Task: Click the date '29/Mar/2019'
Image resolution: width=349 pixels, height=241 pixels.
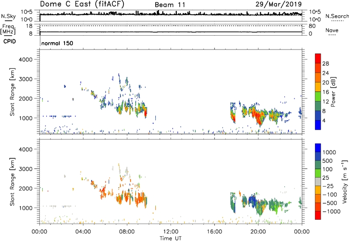Action: coord(279,4)
